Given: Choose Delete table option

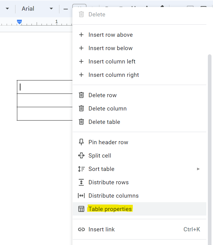Looking at the screenshot, I should 104,122.
